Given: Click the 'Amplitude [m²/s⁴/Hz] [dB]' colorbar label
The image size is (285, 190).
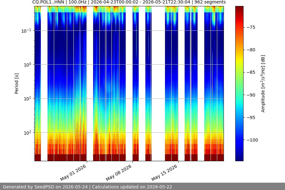Looking at the screenshot, I should click(263, 84).
